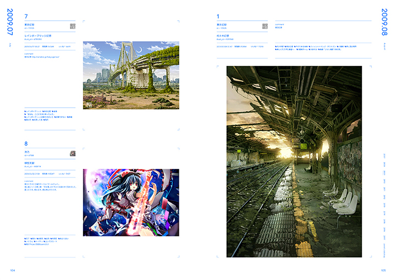Select the first tag in entry 8's tag list
This screenshot has height=280, width=396.
[28, 239]
